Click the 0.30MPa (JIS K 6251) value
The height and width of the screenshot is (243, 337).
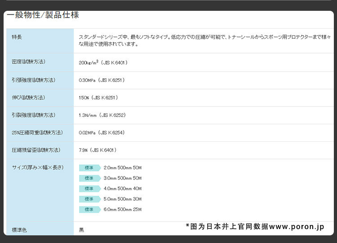[x=102, y=80]
